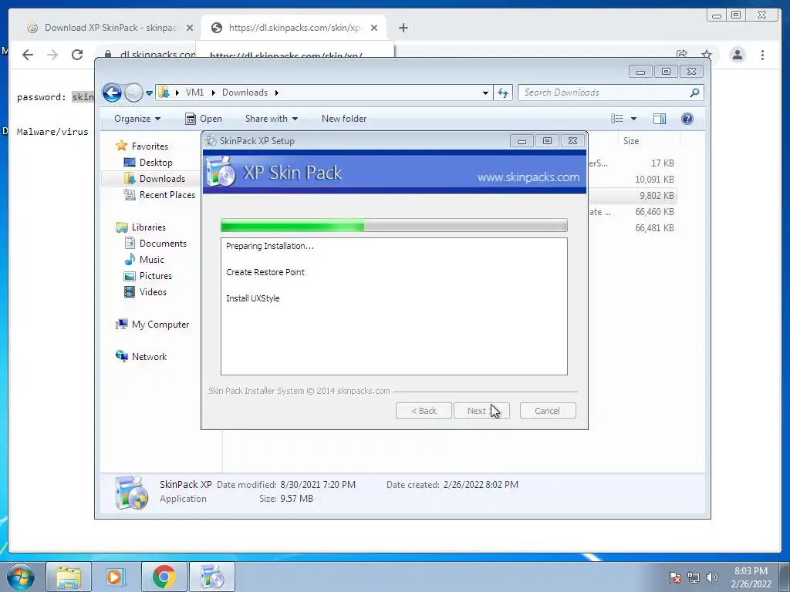Click the Explorer forward navigation arrow

[x=133, y=92]
